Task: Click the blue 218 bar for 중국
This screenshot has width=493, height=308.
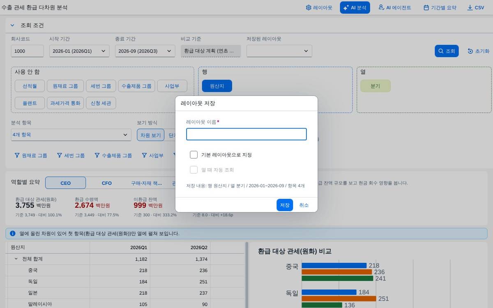Action: click(x=334, y=266)
